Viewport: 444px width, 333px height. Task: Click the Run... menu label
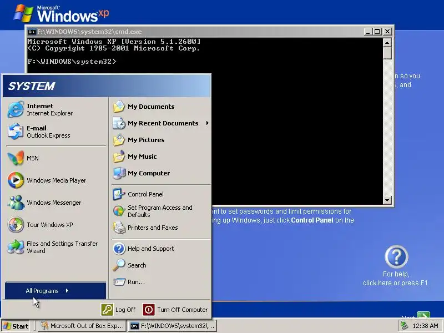(136, 282)
